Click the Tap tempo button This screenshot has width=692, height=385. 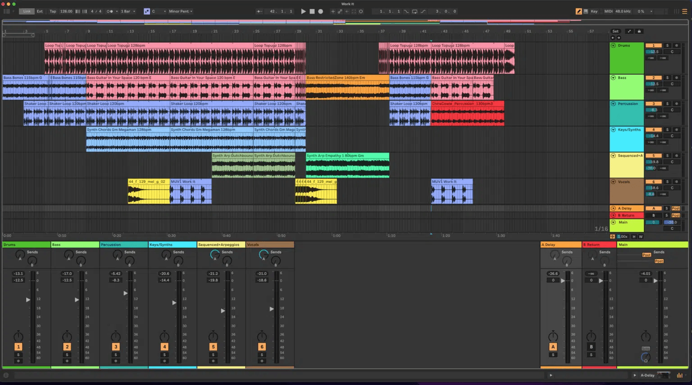pyautogui.click(x=53, y=11)
